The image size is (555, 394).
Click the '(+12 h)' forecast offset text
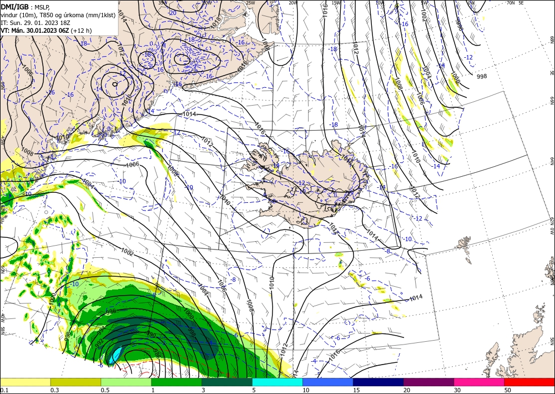(x=81, y=31)
